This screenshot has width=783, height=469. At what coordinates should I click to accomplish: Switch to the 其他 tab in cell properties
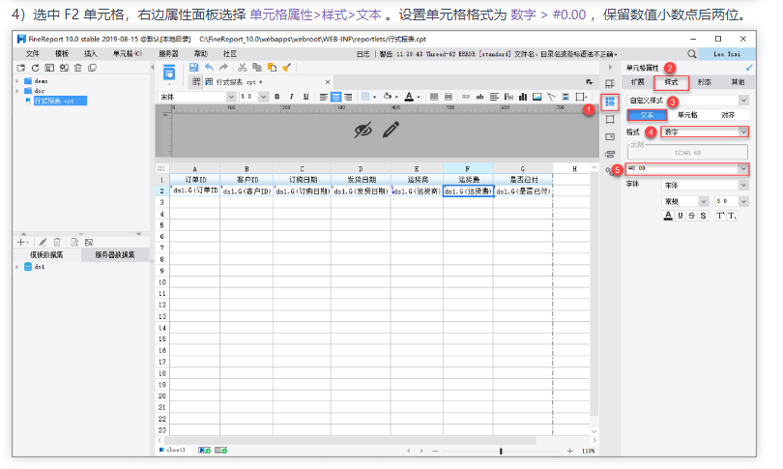point(739,82)
